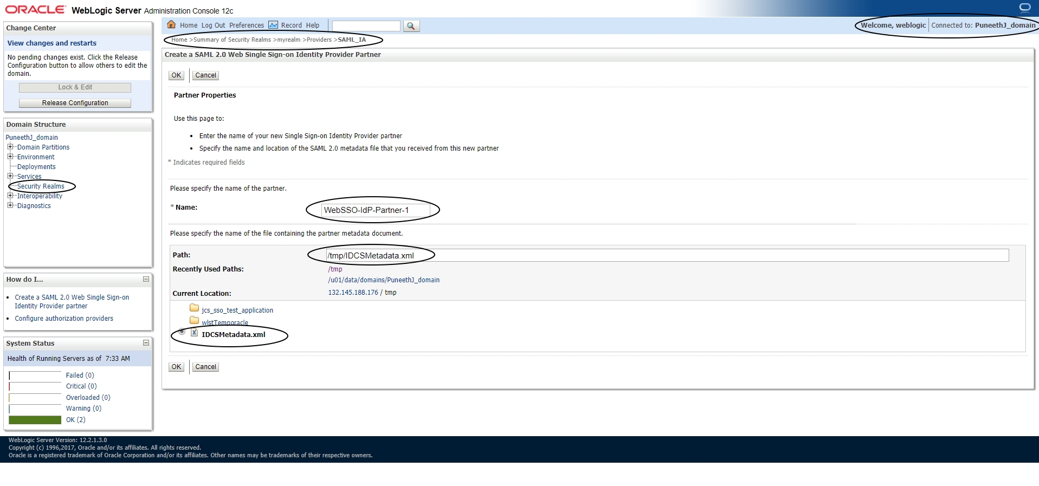The image size is (1039, 486).
Task: Select the IDCSMetadata.xml radio button
Action: pos(182,332)
